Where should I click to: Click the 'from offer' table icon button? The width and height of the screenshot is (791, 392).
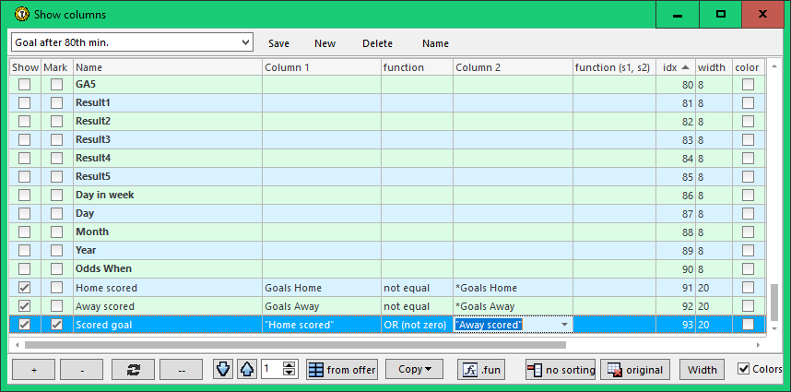[x=342, y=370]
